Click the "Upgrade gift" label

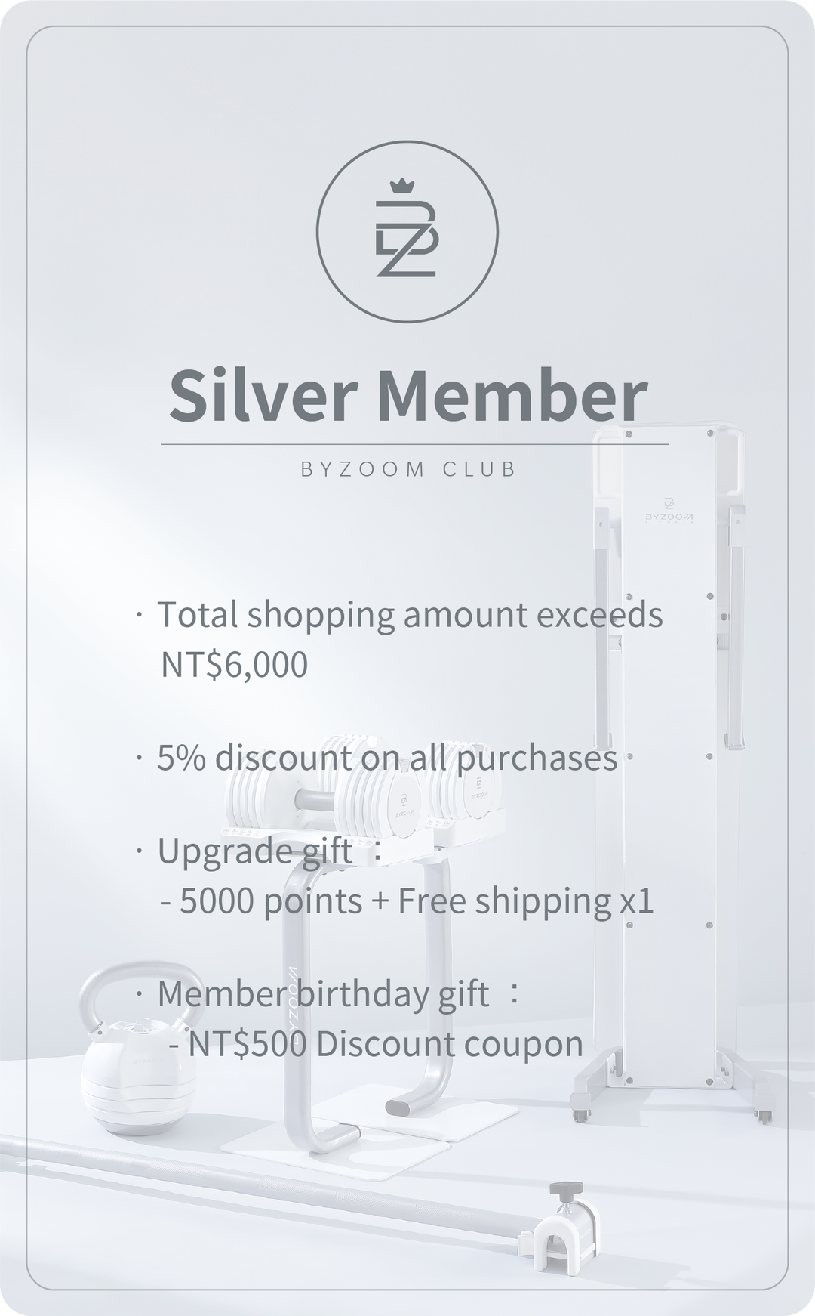pos(255,851)
